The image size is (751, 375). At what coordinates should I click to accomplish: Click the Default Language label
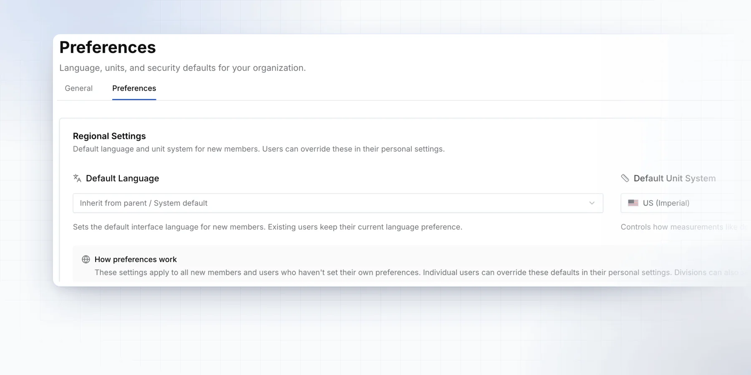122,178
